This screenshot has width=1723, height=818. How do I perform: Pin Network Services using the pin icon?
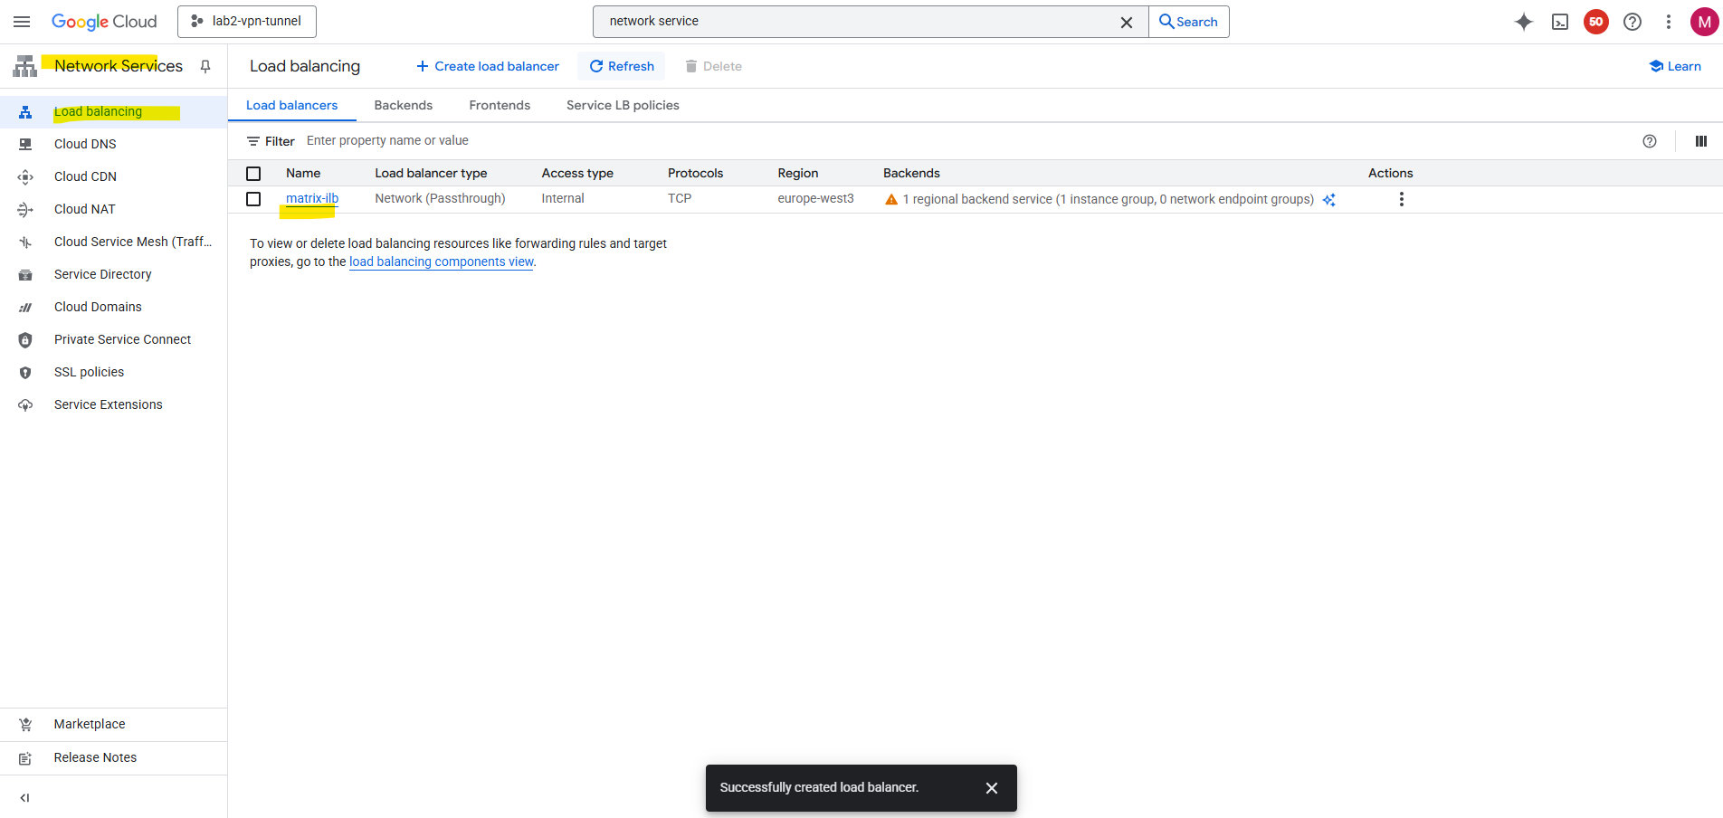(x=205, y=66)
